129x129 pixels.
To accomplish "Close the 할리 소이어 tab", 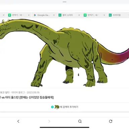I will tap(79, 15).
